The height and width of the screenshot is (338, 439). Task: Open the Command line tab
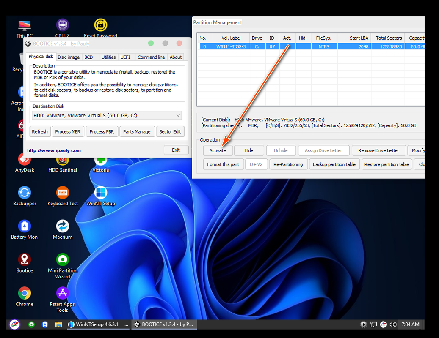(151, 57)
